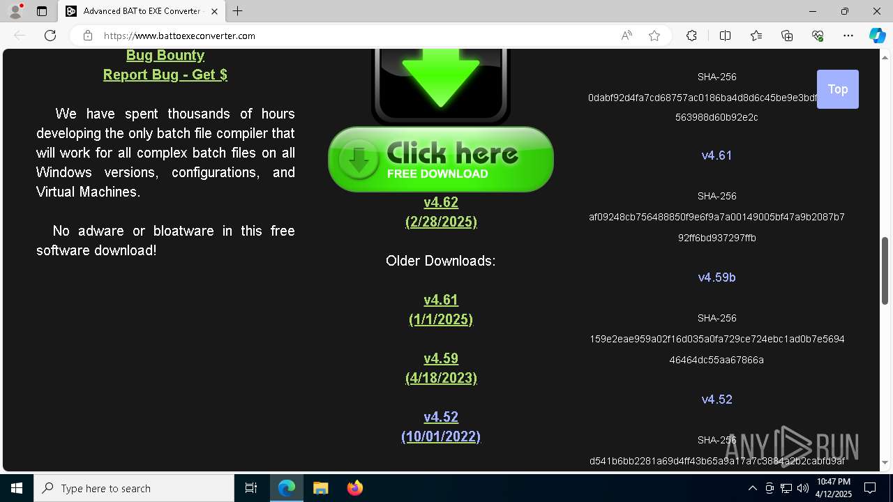This screenshot has width=893, height=502.
Task: Select the Older Downloads: text
Action: pos(441,261)
